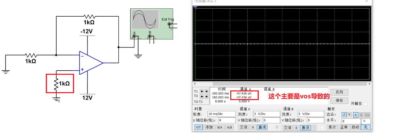
Task: Move cursor T2 left with arrow
Action: point(202,96)
